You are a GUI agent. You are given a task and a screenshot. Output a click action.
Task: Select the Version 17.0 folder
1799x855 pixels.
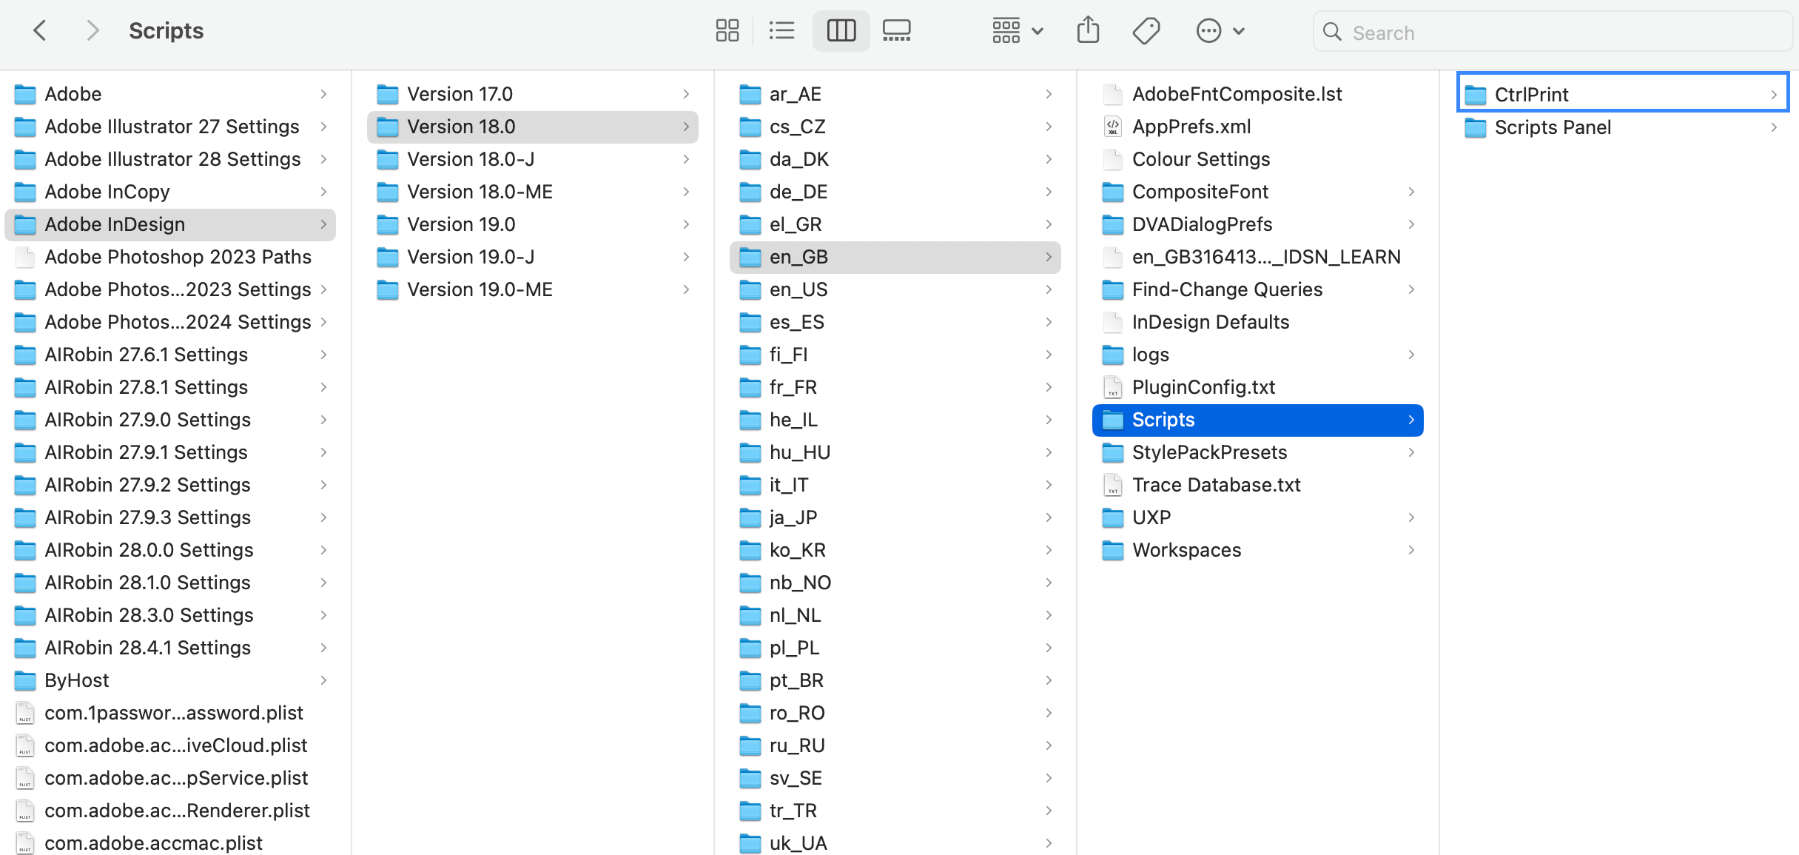(x=532, y=94)
